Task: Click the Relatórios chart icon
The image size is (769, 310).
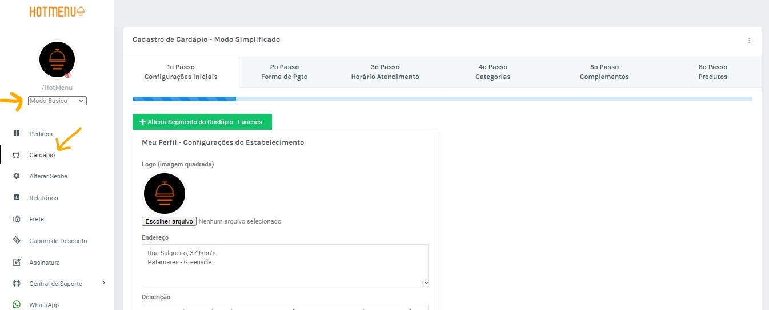Action: click(x=17, y=198)
